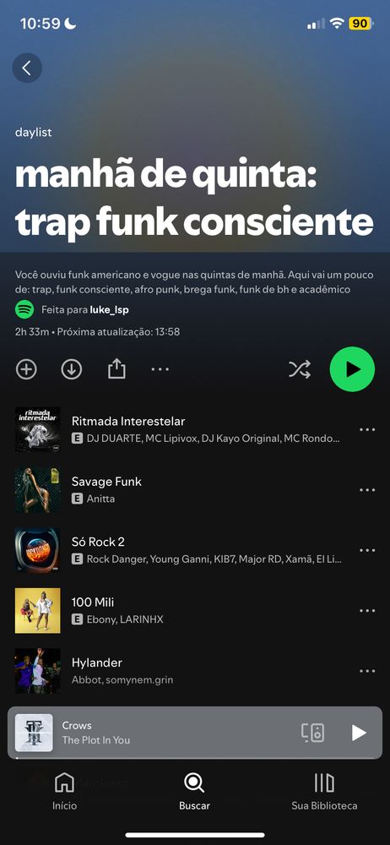
Task: Open the Connect devices icon in mini player
Action: (x=312, y=733)
